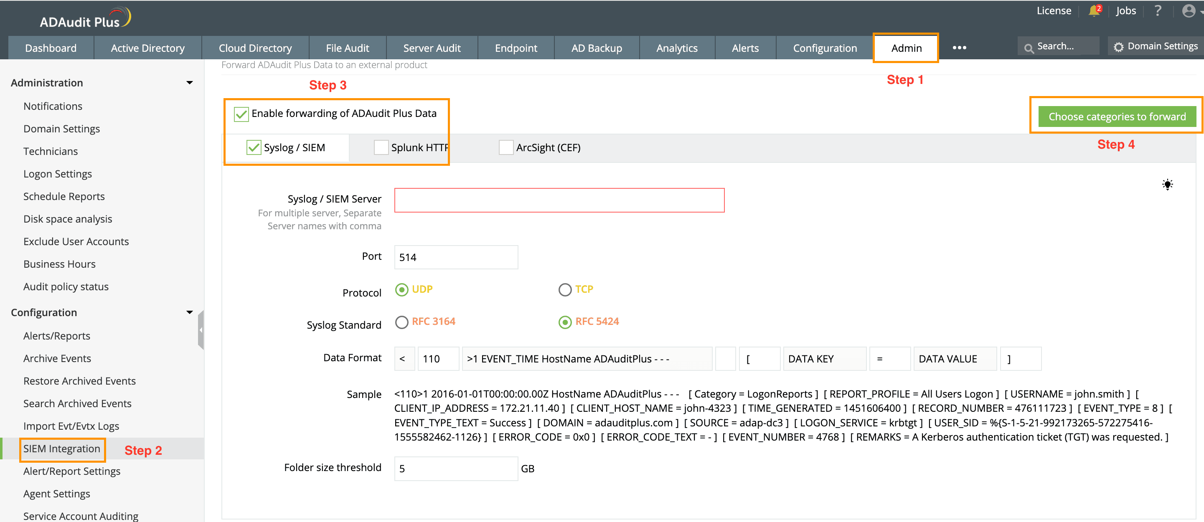Open the user profile avatar menu
The height and width of the screenshot is (522, 1204).
[x=1188, y=11]
